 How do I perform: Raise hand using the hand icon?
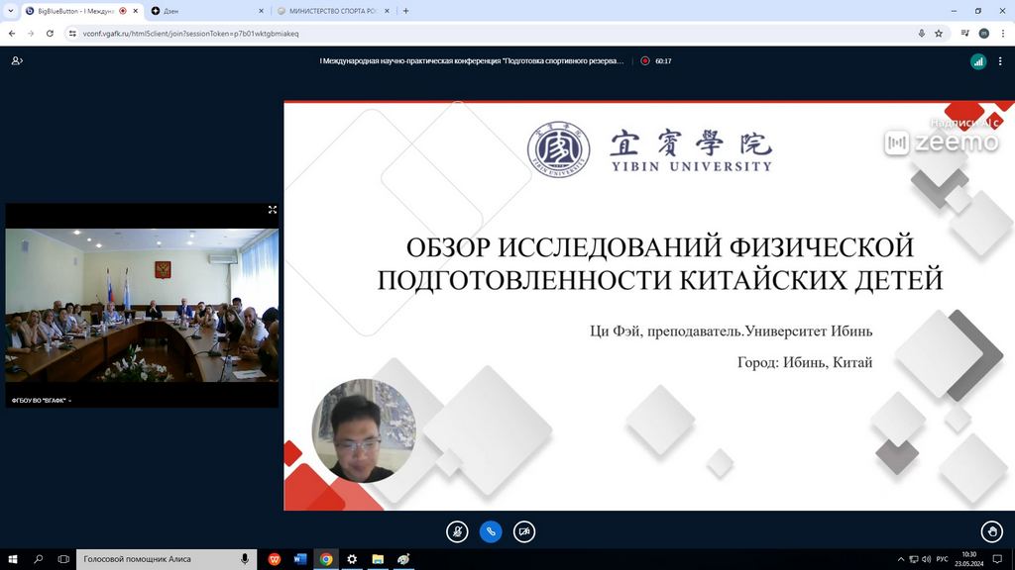click(990, 531)
